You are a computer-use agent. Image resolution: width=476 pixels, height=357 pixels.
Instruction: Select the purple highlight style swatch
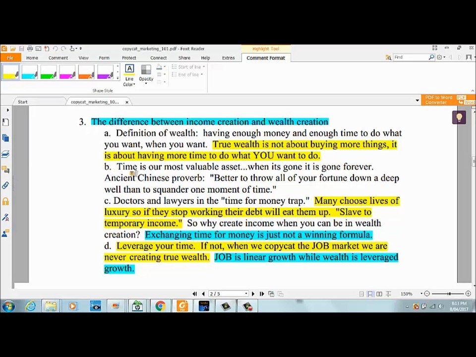click(x=105, y=72)
